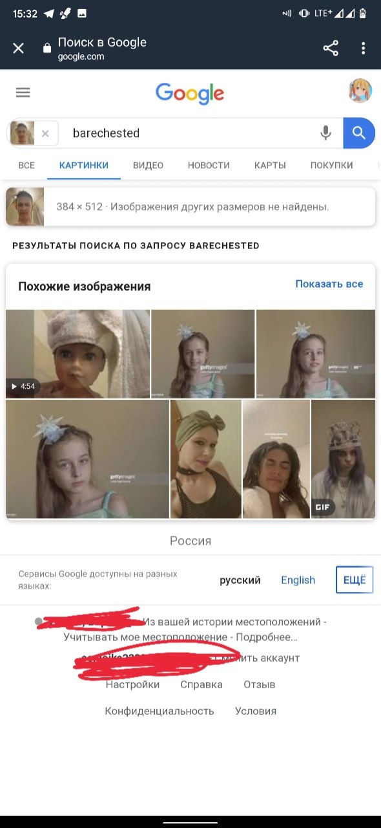Image resolution: width=381 pixels, height=828 pixels.
Task: Open the video thumbnail labeled 4:54
Action: click(x=78, y=354)
